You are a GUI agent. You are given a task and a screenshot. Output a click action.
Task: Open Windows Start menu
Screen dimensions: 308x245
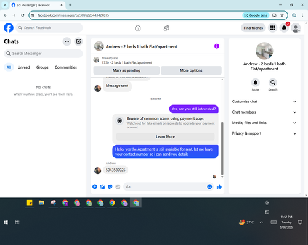click(x=6, y=222)
